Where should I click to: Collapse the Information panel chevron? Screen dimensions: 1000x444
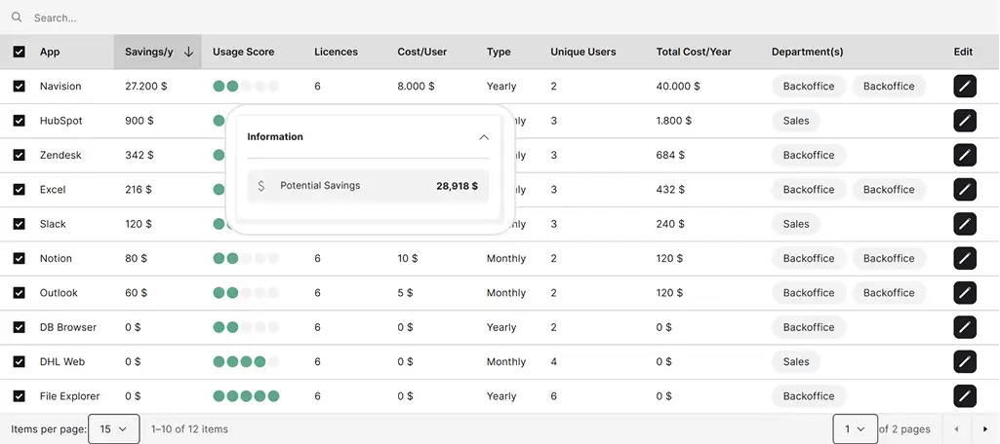tap(484, 137)
